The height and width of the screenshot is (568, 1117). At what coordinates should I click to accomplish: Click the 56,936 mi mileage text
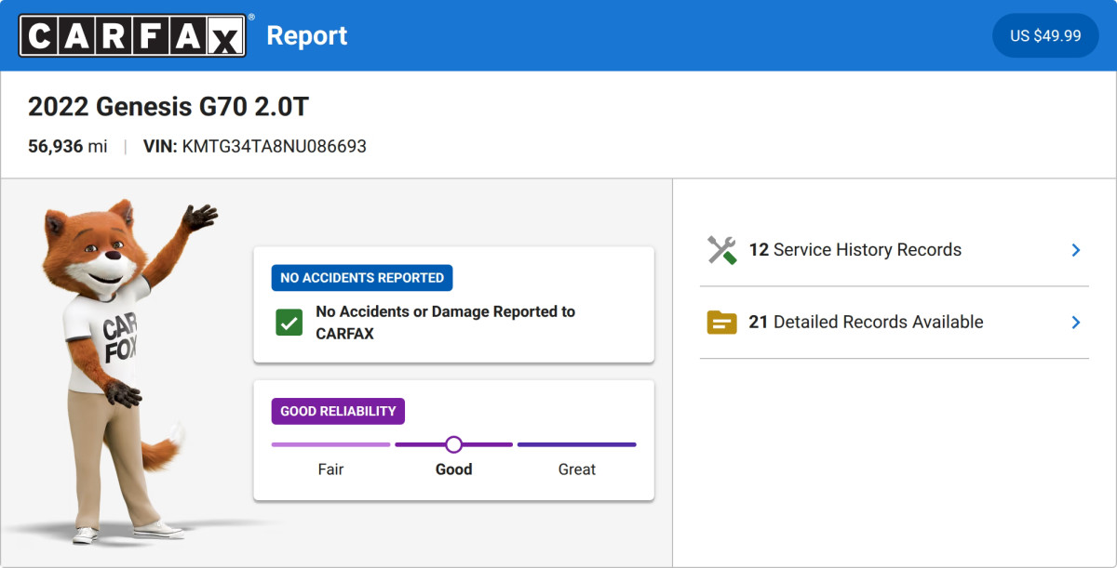[68, 146]
